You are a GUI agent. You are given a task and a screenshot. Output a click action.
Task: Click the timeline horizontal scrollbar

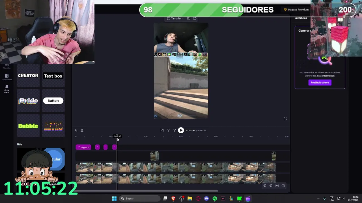point(146,191)
